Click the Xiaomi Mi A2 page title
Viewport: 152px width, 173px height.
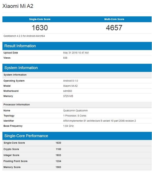click(18, 6)
